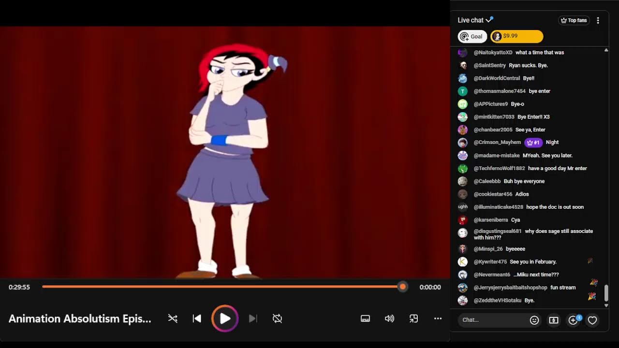This screenshot has width=619, height=348.
Task: Click username @SaintSentry in chat
Action: pyautogui.click(x=490, y=65)
